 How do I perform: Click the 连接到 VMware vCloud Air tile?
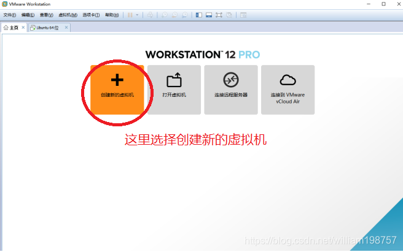288,90
